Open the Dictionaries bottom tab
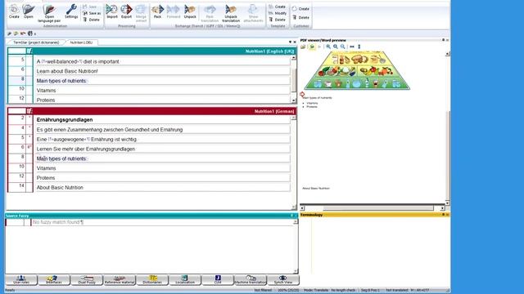 (x=152, y=280)
